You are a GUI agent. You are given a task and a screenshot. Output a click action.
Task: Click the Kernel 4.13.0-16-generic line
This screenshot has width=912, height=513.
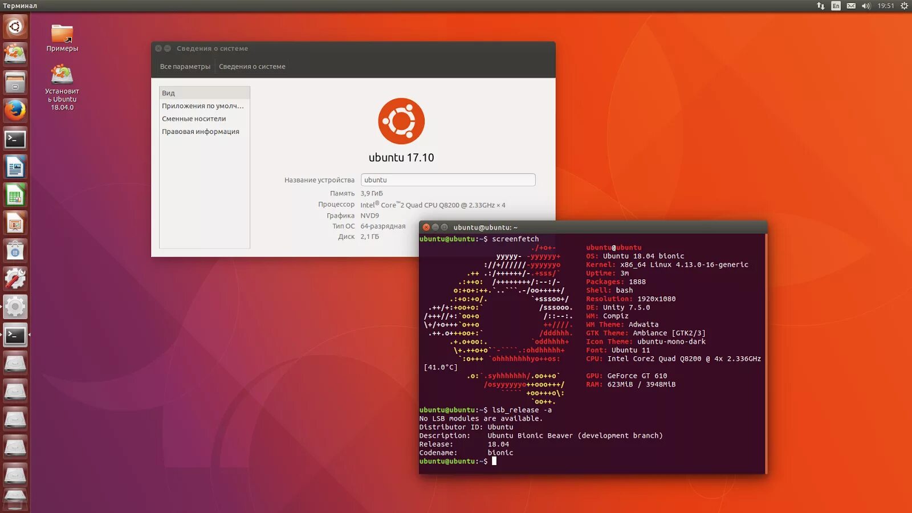(x=667, y=264)
